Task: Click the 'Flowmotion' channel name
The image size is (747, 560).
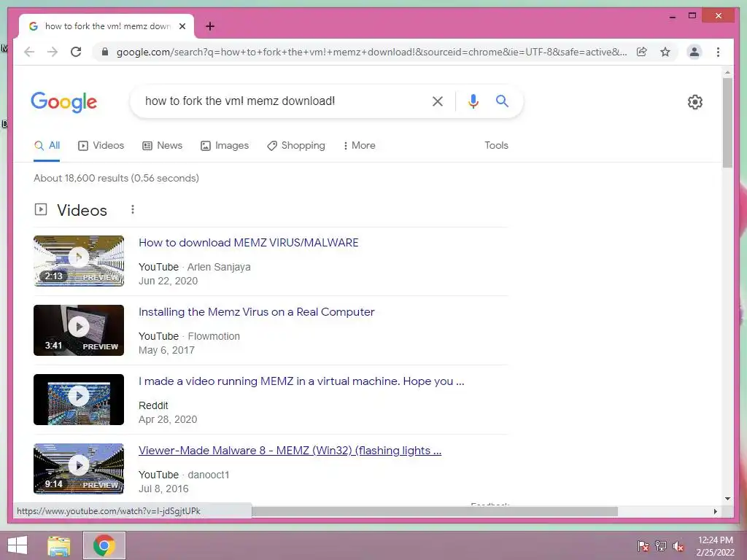Action: click(x=214, y=336)
